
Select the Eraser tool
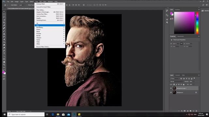(4, 39)
